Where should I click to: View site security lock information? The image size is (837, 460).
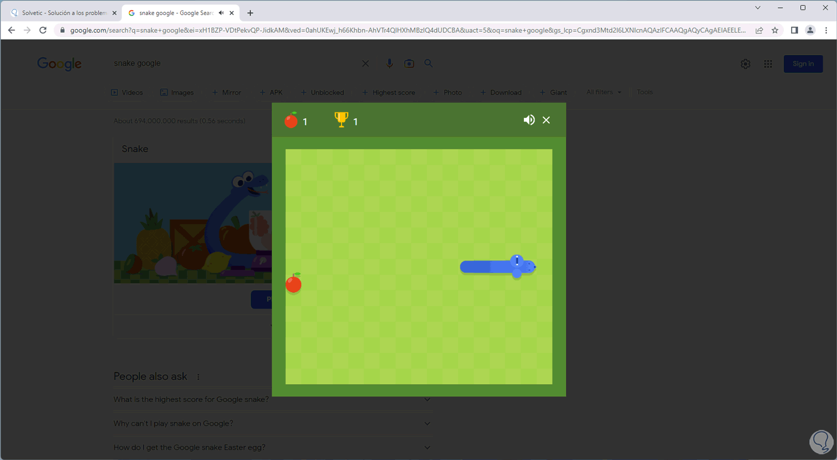tap(62, 30)
